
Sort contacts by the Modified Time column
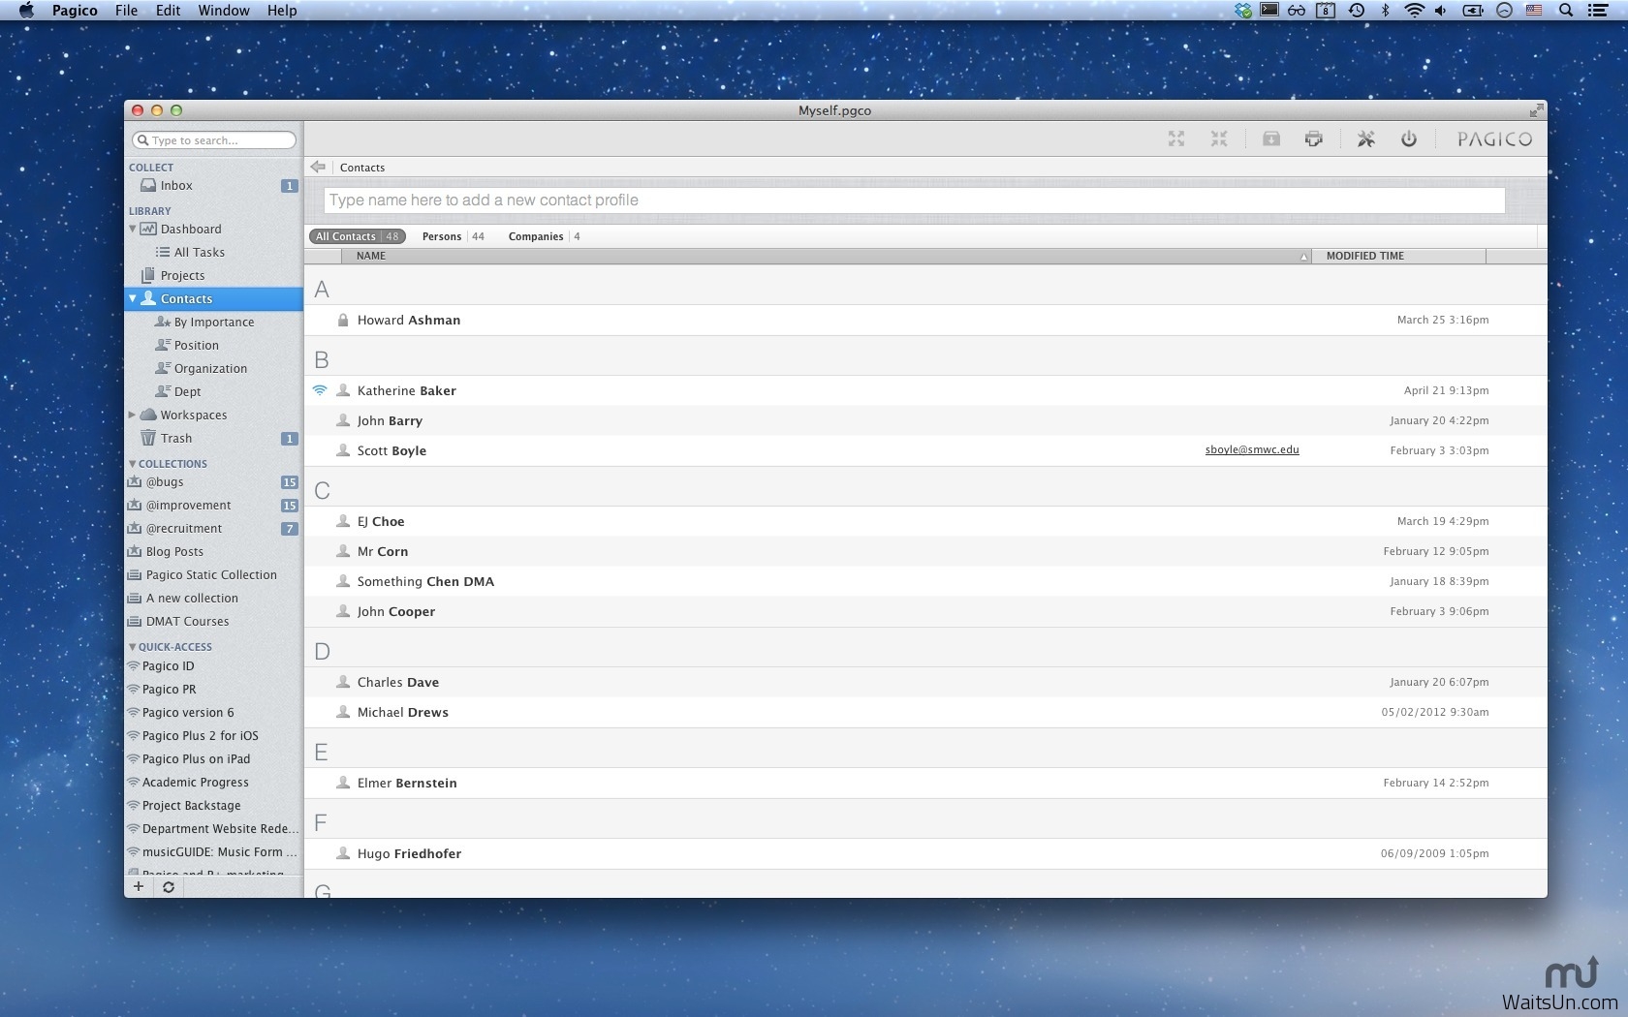coord(1364,256)
